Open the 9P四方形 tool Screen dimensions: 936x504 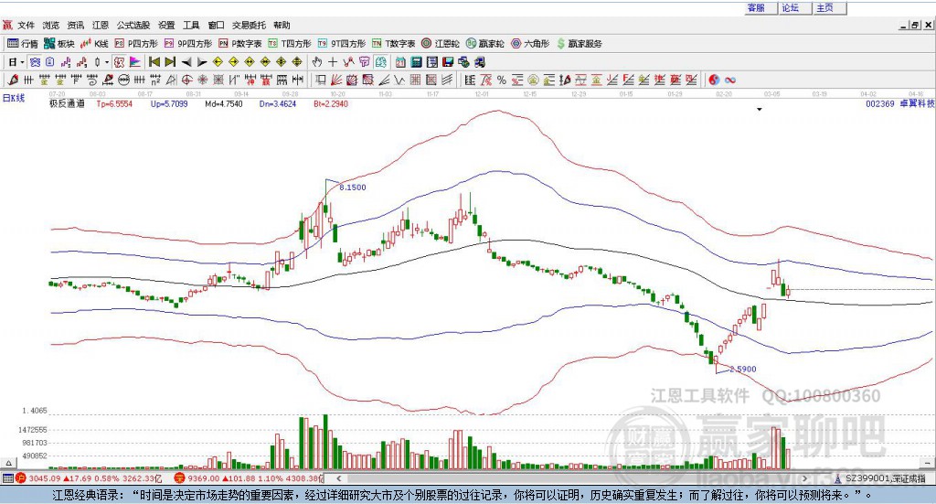click(x=188, y=44)
